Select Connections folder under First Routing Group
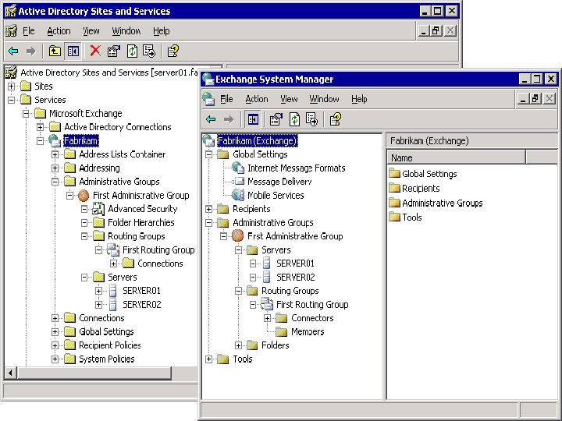Image resolution: width=562 pixels, height=421 pixels. click(160, 264)
